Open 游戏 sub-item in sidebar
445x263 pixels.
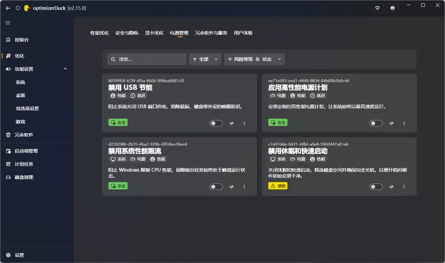(x=21, y=122)
